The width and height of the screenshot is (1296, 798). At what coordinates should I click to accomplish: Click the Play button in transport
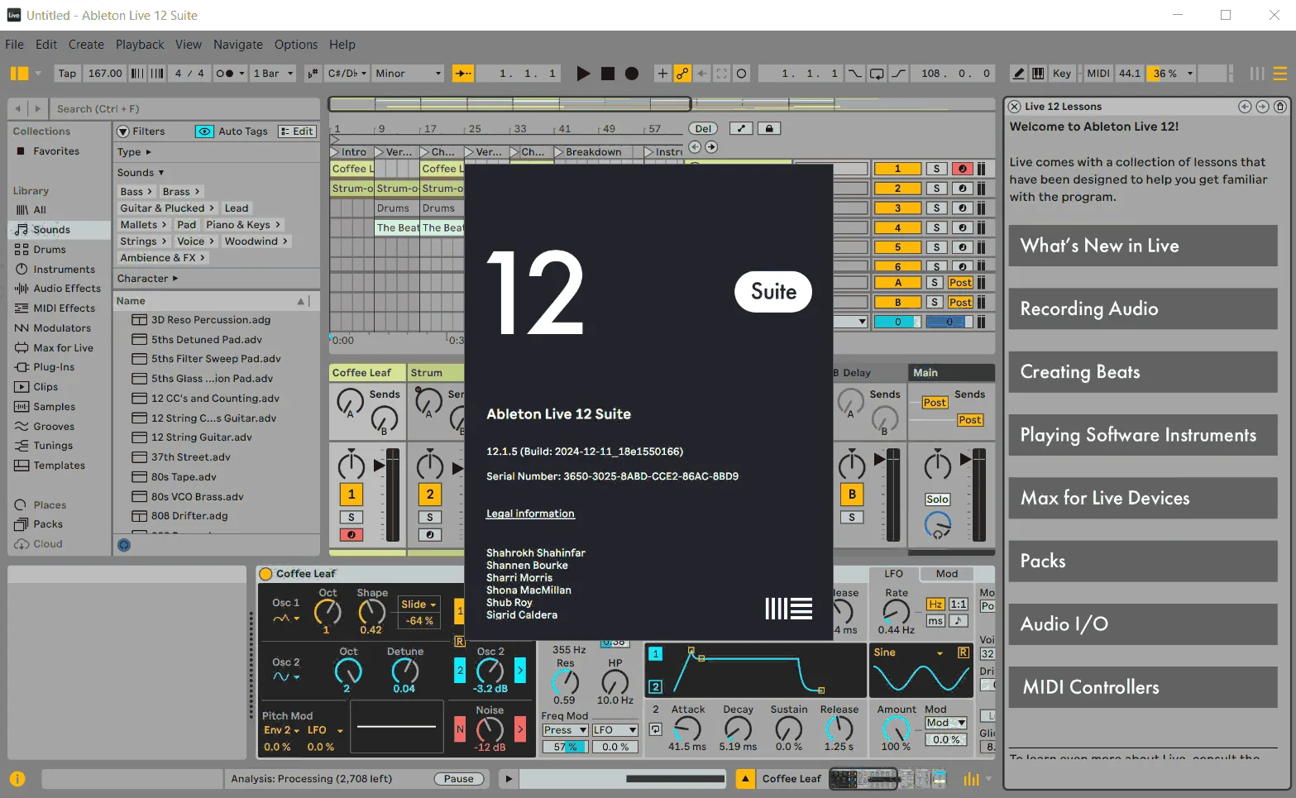tap(583, 74)
